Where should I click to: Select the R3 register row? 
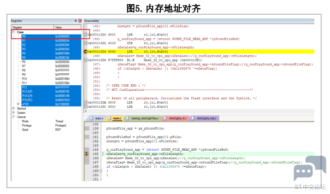[51, 49]
